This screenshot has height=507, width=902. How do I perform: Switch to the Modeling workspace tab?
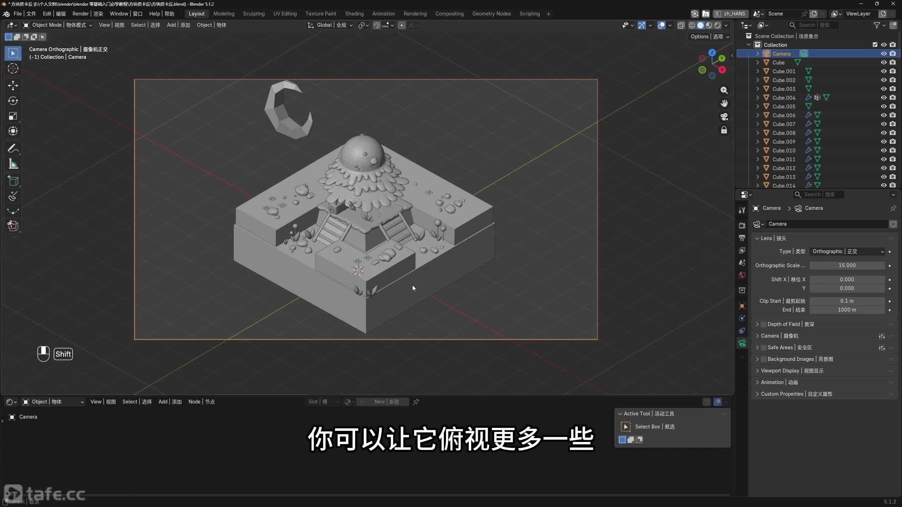(x=224, y=14)
